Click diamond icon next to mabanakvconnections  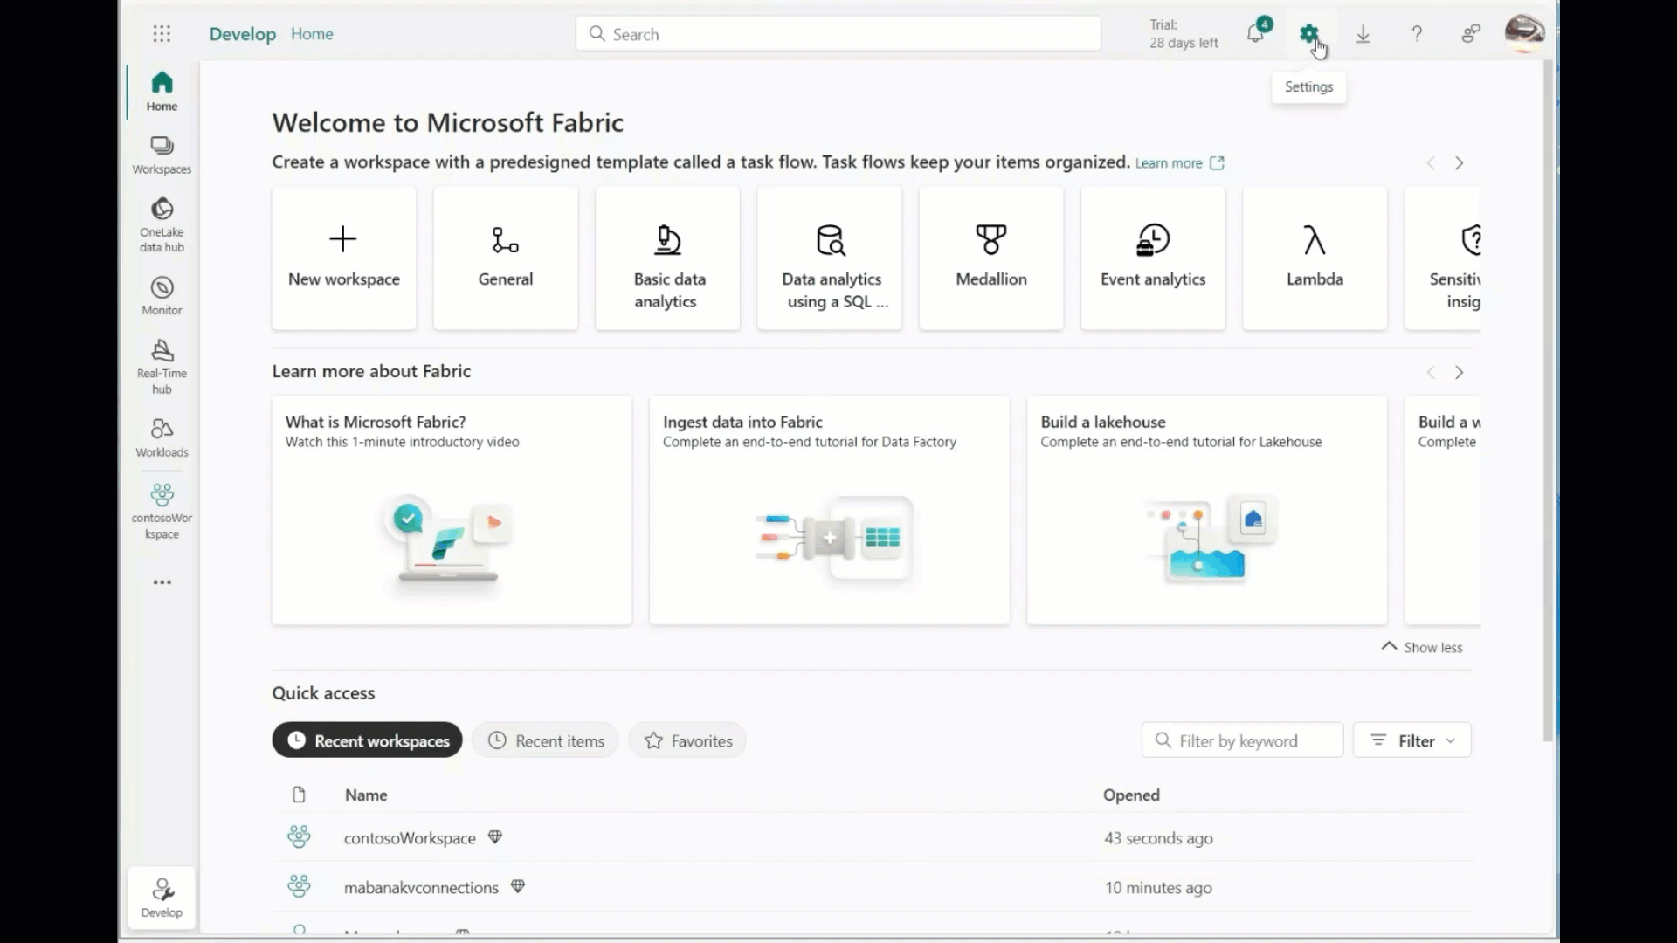click(x=518, y=886)
